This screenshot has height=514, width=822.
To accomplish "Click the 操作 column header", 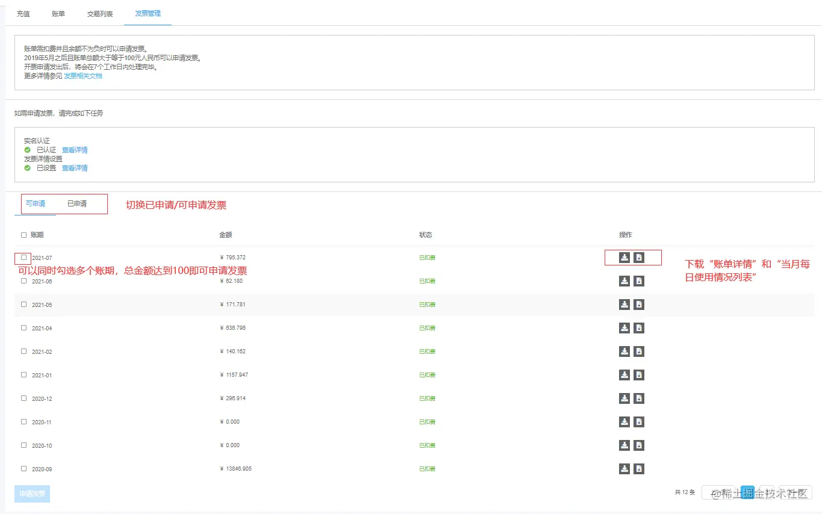I will coord(626,235).
